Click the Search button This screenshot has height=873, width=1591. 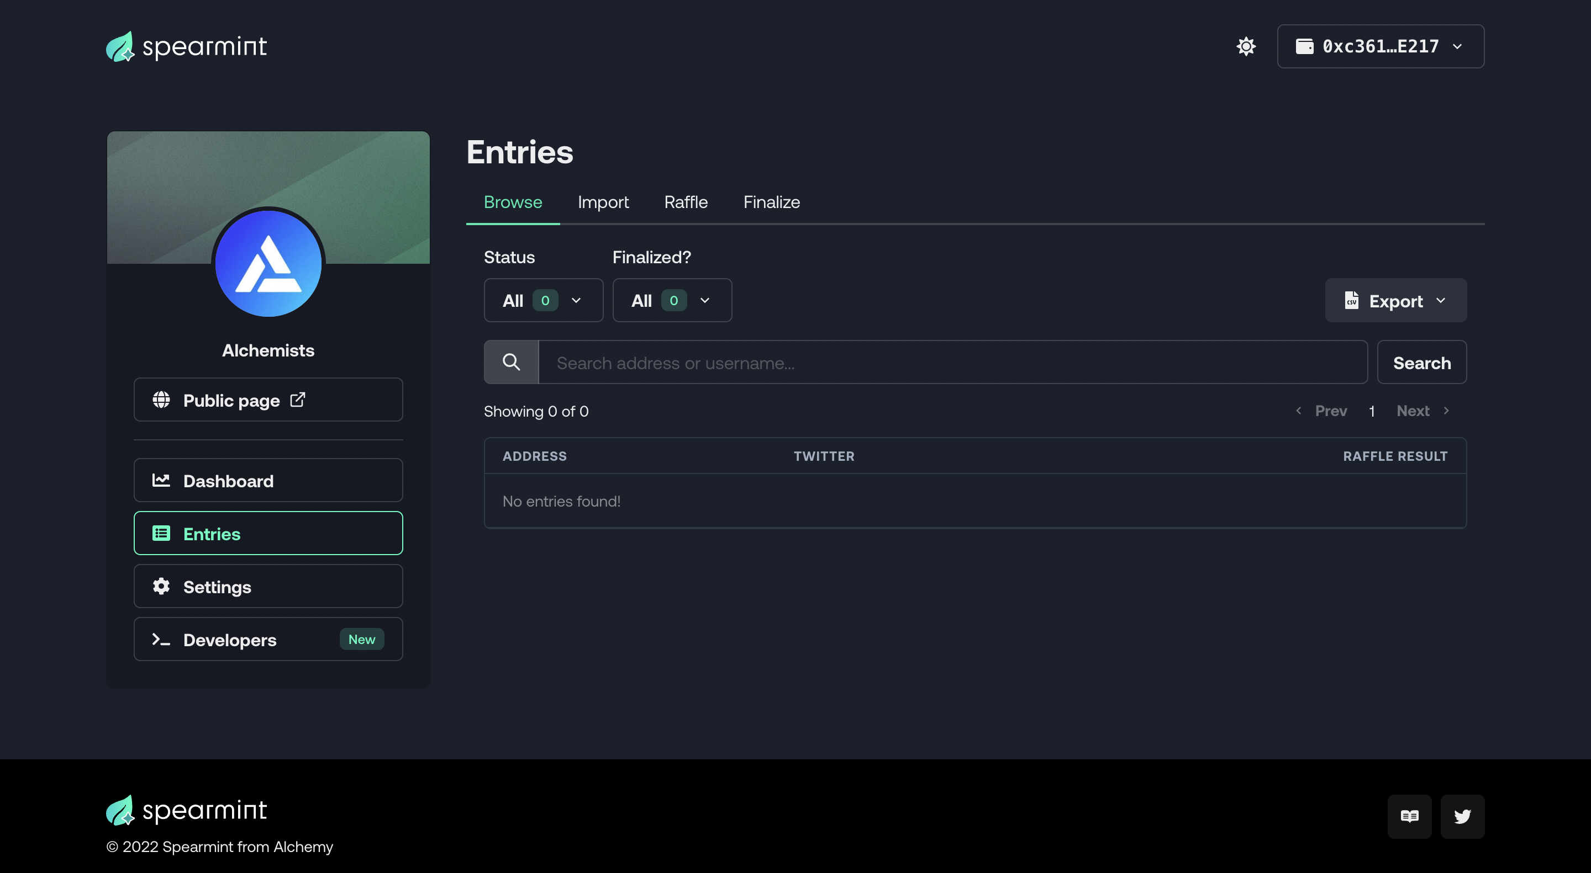[x=1422, y=362]
